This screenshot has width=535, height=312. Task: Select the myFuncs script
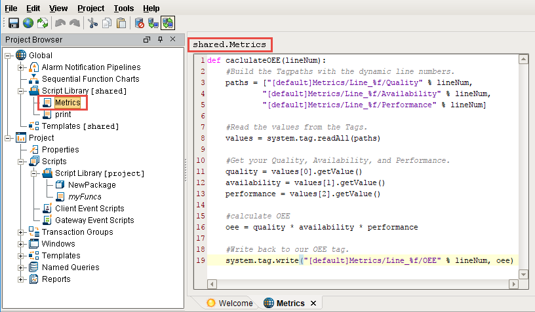tap(85, 197)
